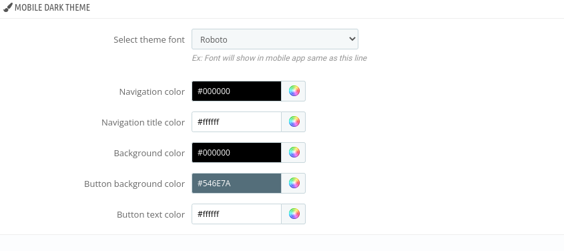The height and width of the screenshot is (251, 564).
Task: Click the paintbrush icon beside Mobile Dark Theme
Action: [x=7, y=7]
